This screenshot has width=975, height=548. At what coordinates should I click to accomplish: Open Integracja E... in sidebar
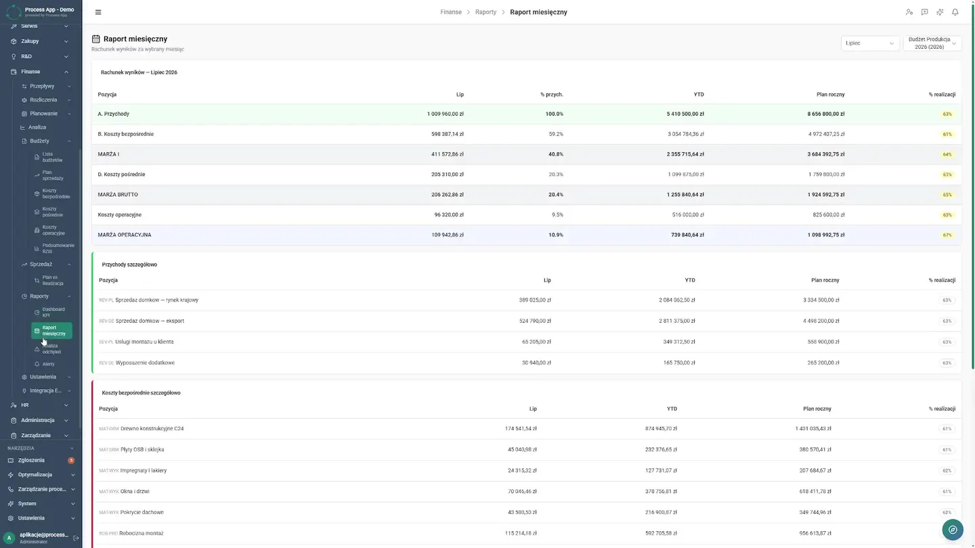45,390
